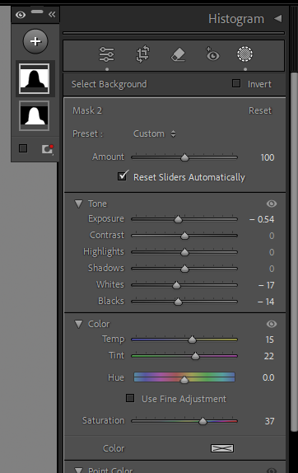The width and height of the screenshot is (298, 473).
Task: Click the Contrast slider handle
Action: pyautogui.click(x=184, y=236)
